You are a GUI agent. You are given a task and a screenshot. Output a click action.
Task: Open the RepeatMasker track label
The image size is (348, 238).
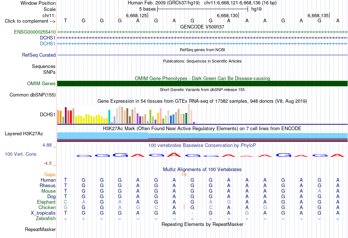click(40, 229)
